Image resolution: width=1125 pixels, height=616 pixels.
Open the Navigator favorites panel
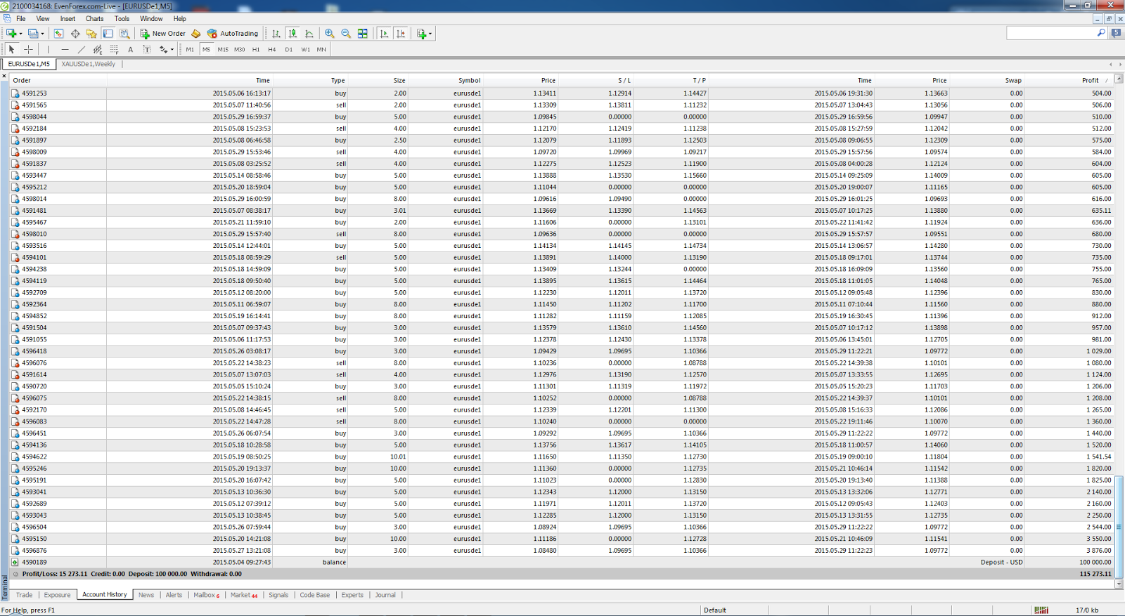(x=91, y=33)
